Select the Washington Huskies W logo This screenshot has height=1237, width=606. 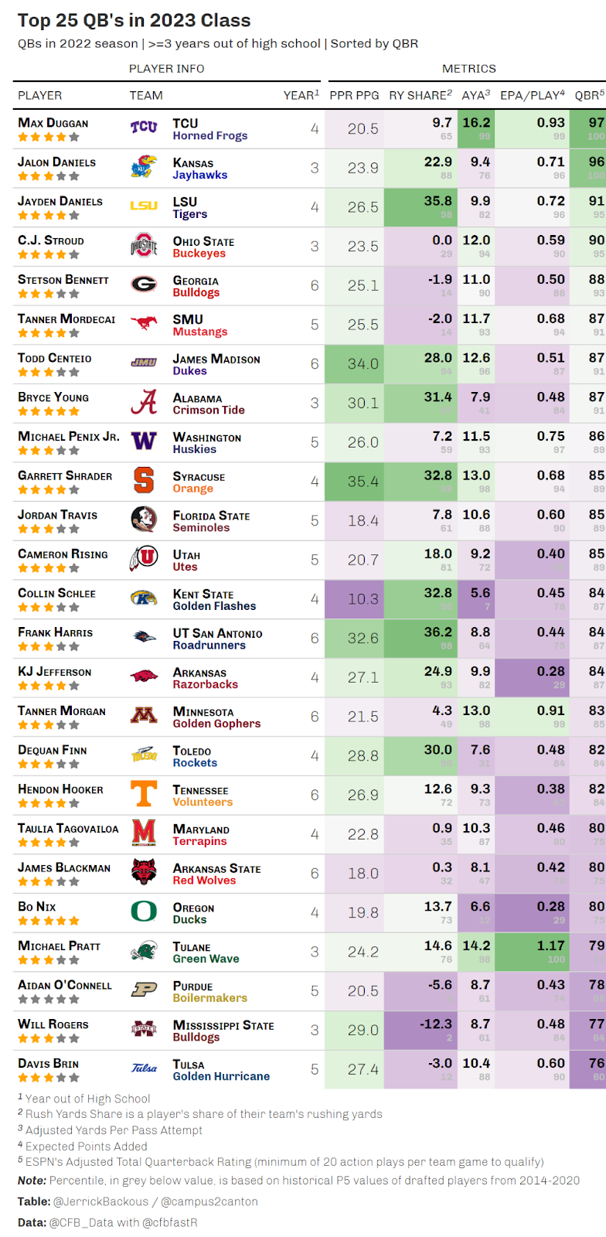144,441
